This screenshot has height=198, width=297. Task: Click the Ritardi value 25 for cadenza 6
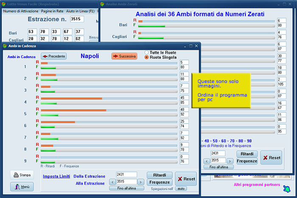tap(184, 121)
